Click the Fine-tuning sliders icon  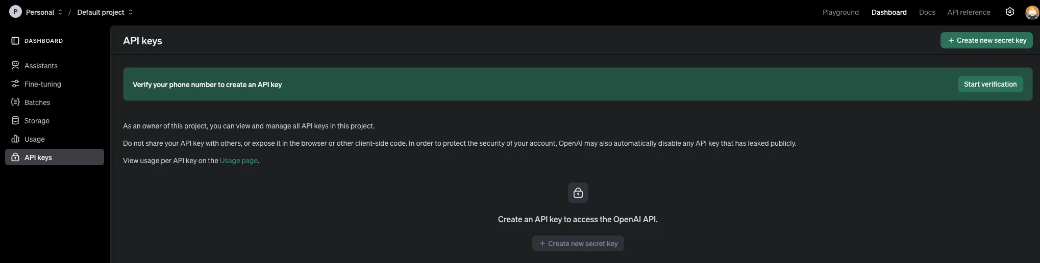click(15, 84)
